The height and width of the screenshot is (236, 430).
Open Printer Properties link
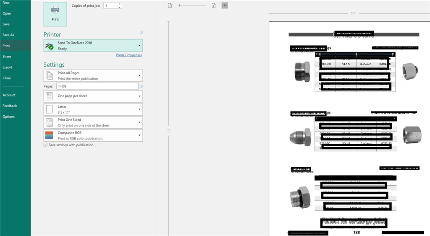128,55
